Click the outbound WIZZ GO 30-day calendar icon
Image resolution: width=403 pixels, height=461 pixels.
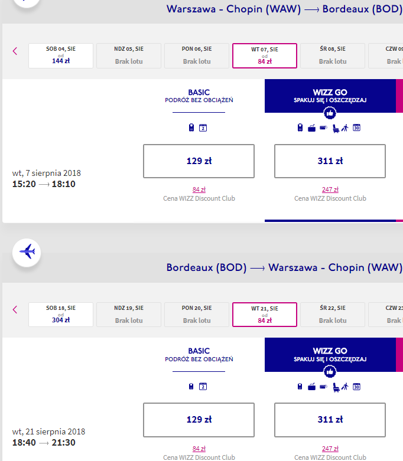coord(356,127)
